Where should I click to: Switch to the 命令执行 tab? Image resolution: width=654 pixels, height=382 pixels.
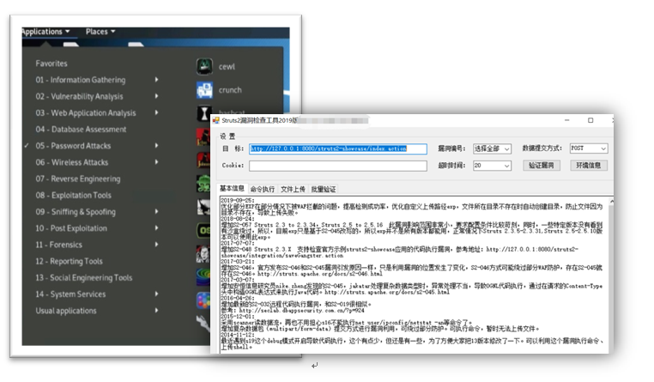pos(263,190)
